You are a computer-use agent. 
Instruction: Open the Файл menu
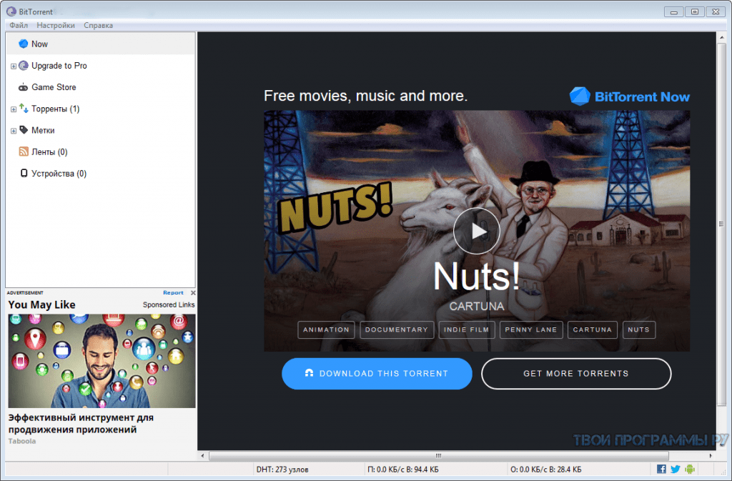point(19,25)
